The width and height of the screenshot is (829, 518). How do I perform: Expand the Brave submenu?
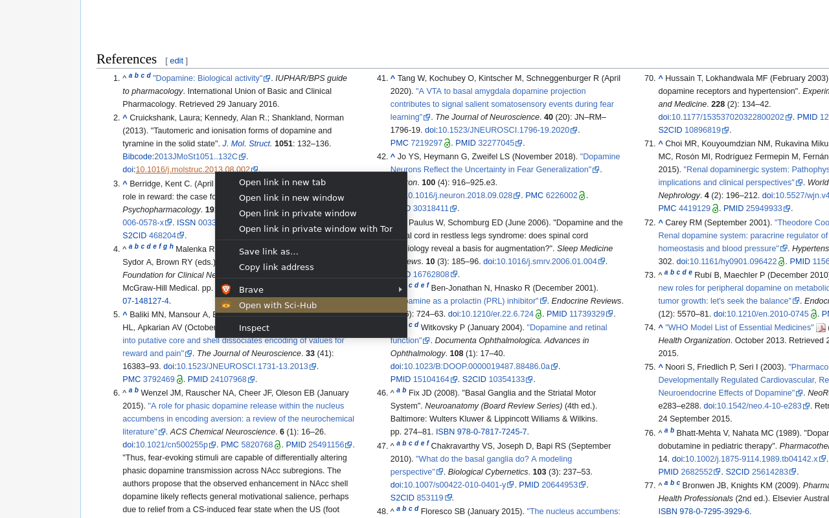pyautogui.click(x=311, y=289)
